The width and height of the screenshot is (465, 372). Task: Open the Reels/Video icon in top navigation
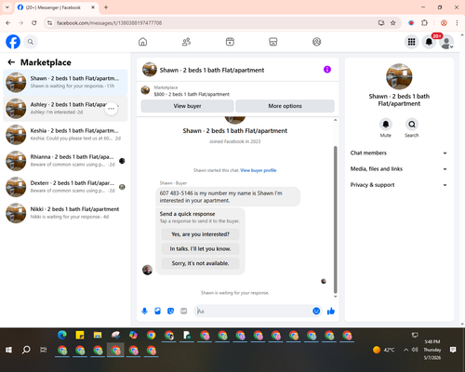(230, 42)
